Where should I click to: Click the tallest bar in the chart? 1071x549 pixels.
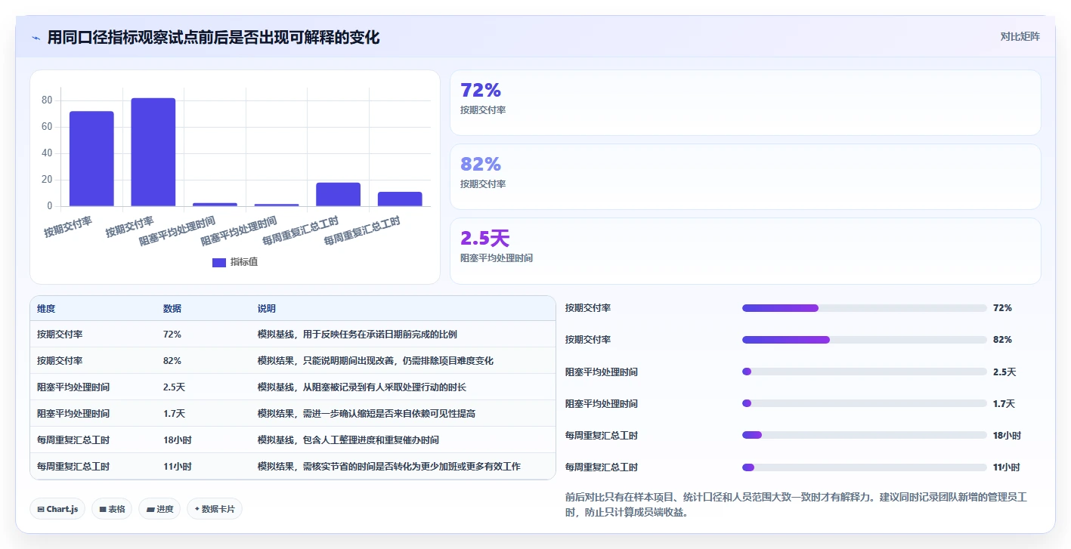point(153,152)
